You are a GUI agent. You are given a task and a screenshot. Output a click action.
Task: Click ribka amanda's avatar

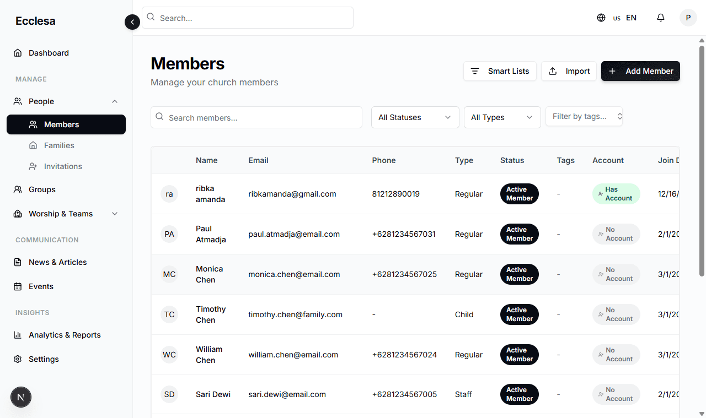(169, 194)
